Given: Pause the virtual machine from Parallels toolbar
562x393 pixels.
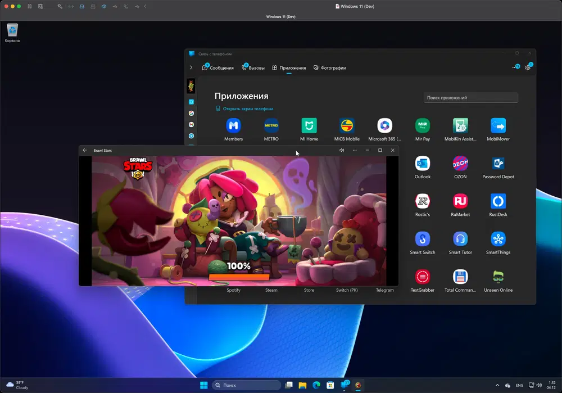Looking at the screenshot, I should pyautogui.click(x=29, y=6).
